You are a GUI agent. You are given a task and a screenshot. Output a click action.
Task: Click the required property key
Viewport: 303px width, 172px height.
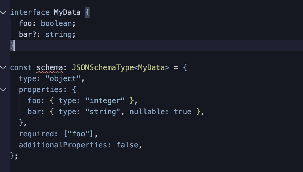tap(37, 134)
